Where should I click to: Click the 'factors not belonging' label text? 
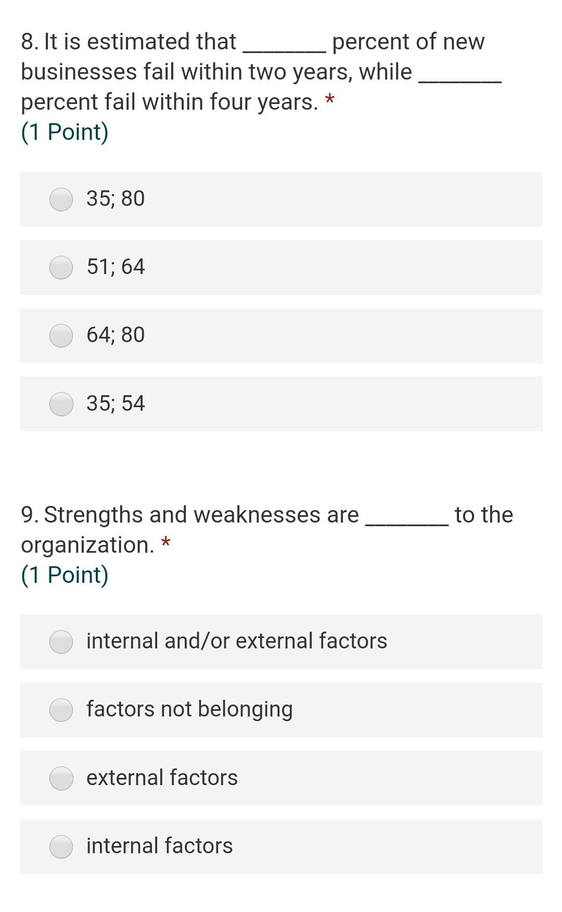coord(189,709)
